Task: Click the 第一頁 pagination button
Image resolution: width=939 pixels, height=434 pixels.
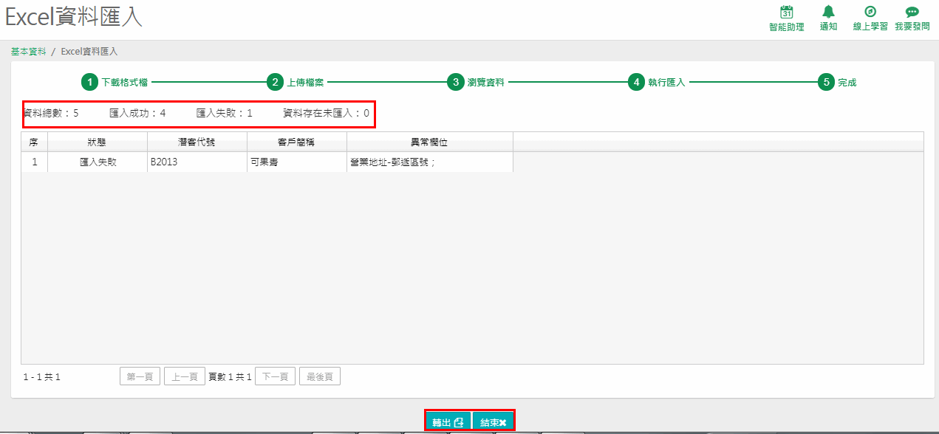Action: pyautogui.click(x=140, y=376)
